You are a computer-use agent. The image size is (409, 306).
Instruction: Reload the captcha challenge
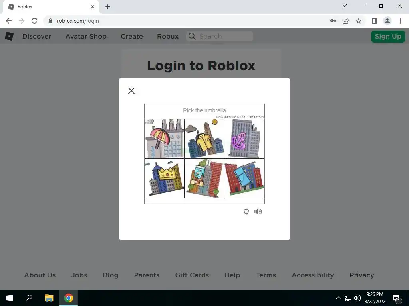click(246, 212)
